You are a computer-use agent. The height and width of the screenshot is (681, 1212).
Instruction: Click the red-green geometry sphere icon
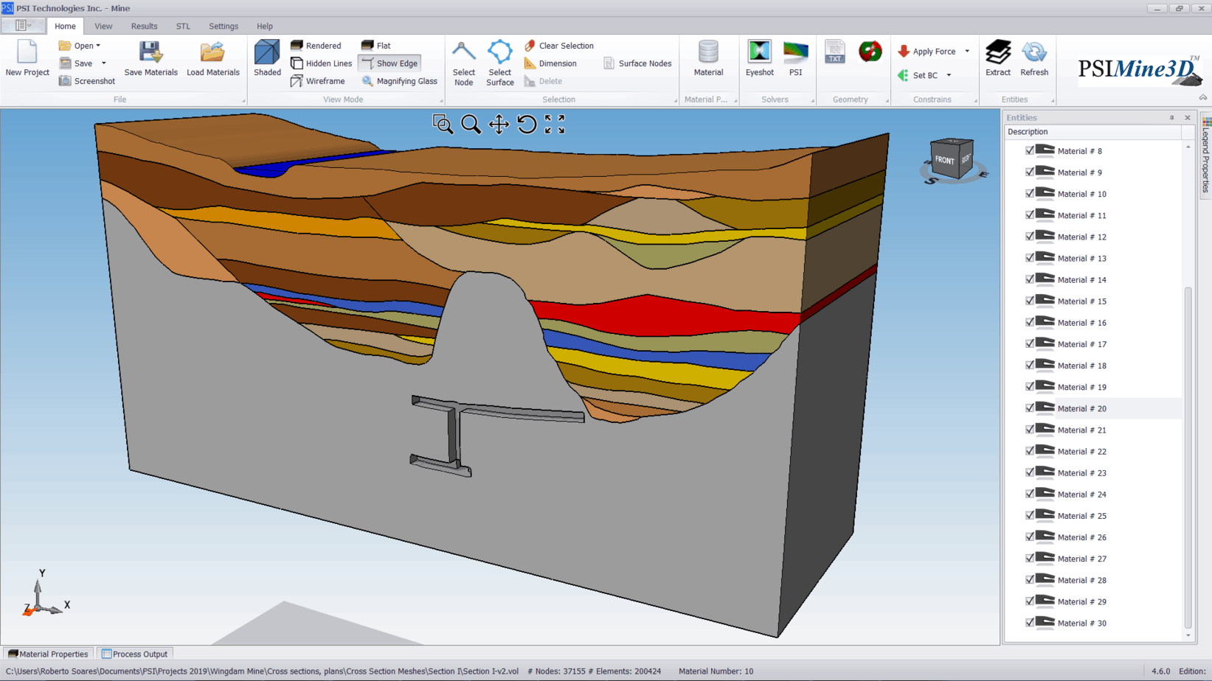(x=870, y=52)
